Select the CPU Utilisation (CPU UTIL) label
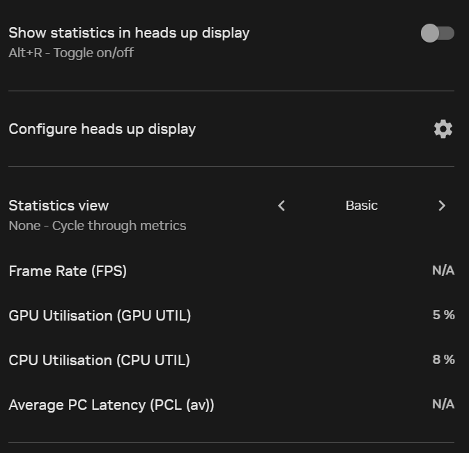The image size is (469, 453). (99, 360)
